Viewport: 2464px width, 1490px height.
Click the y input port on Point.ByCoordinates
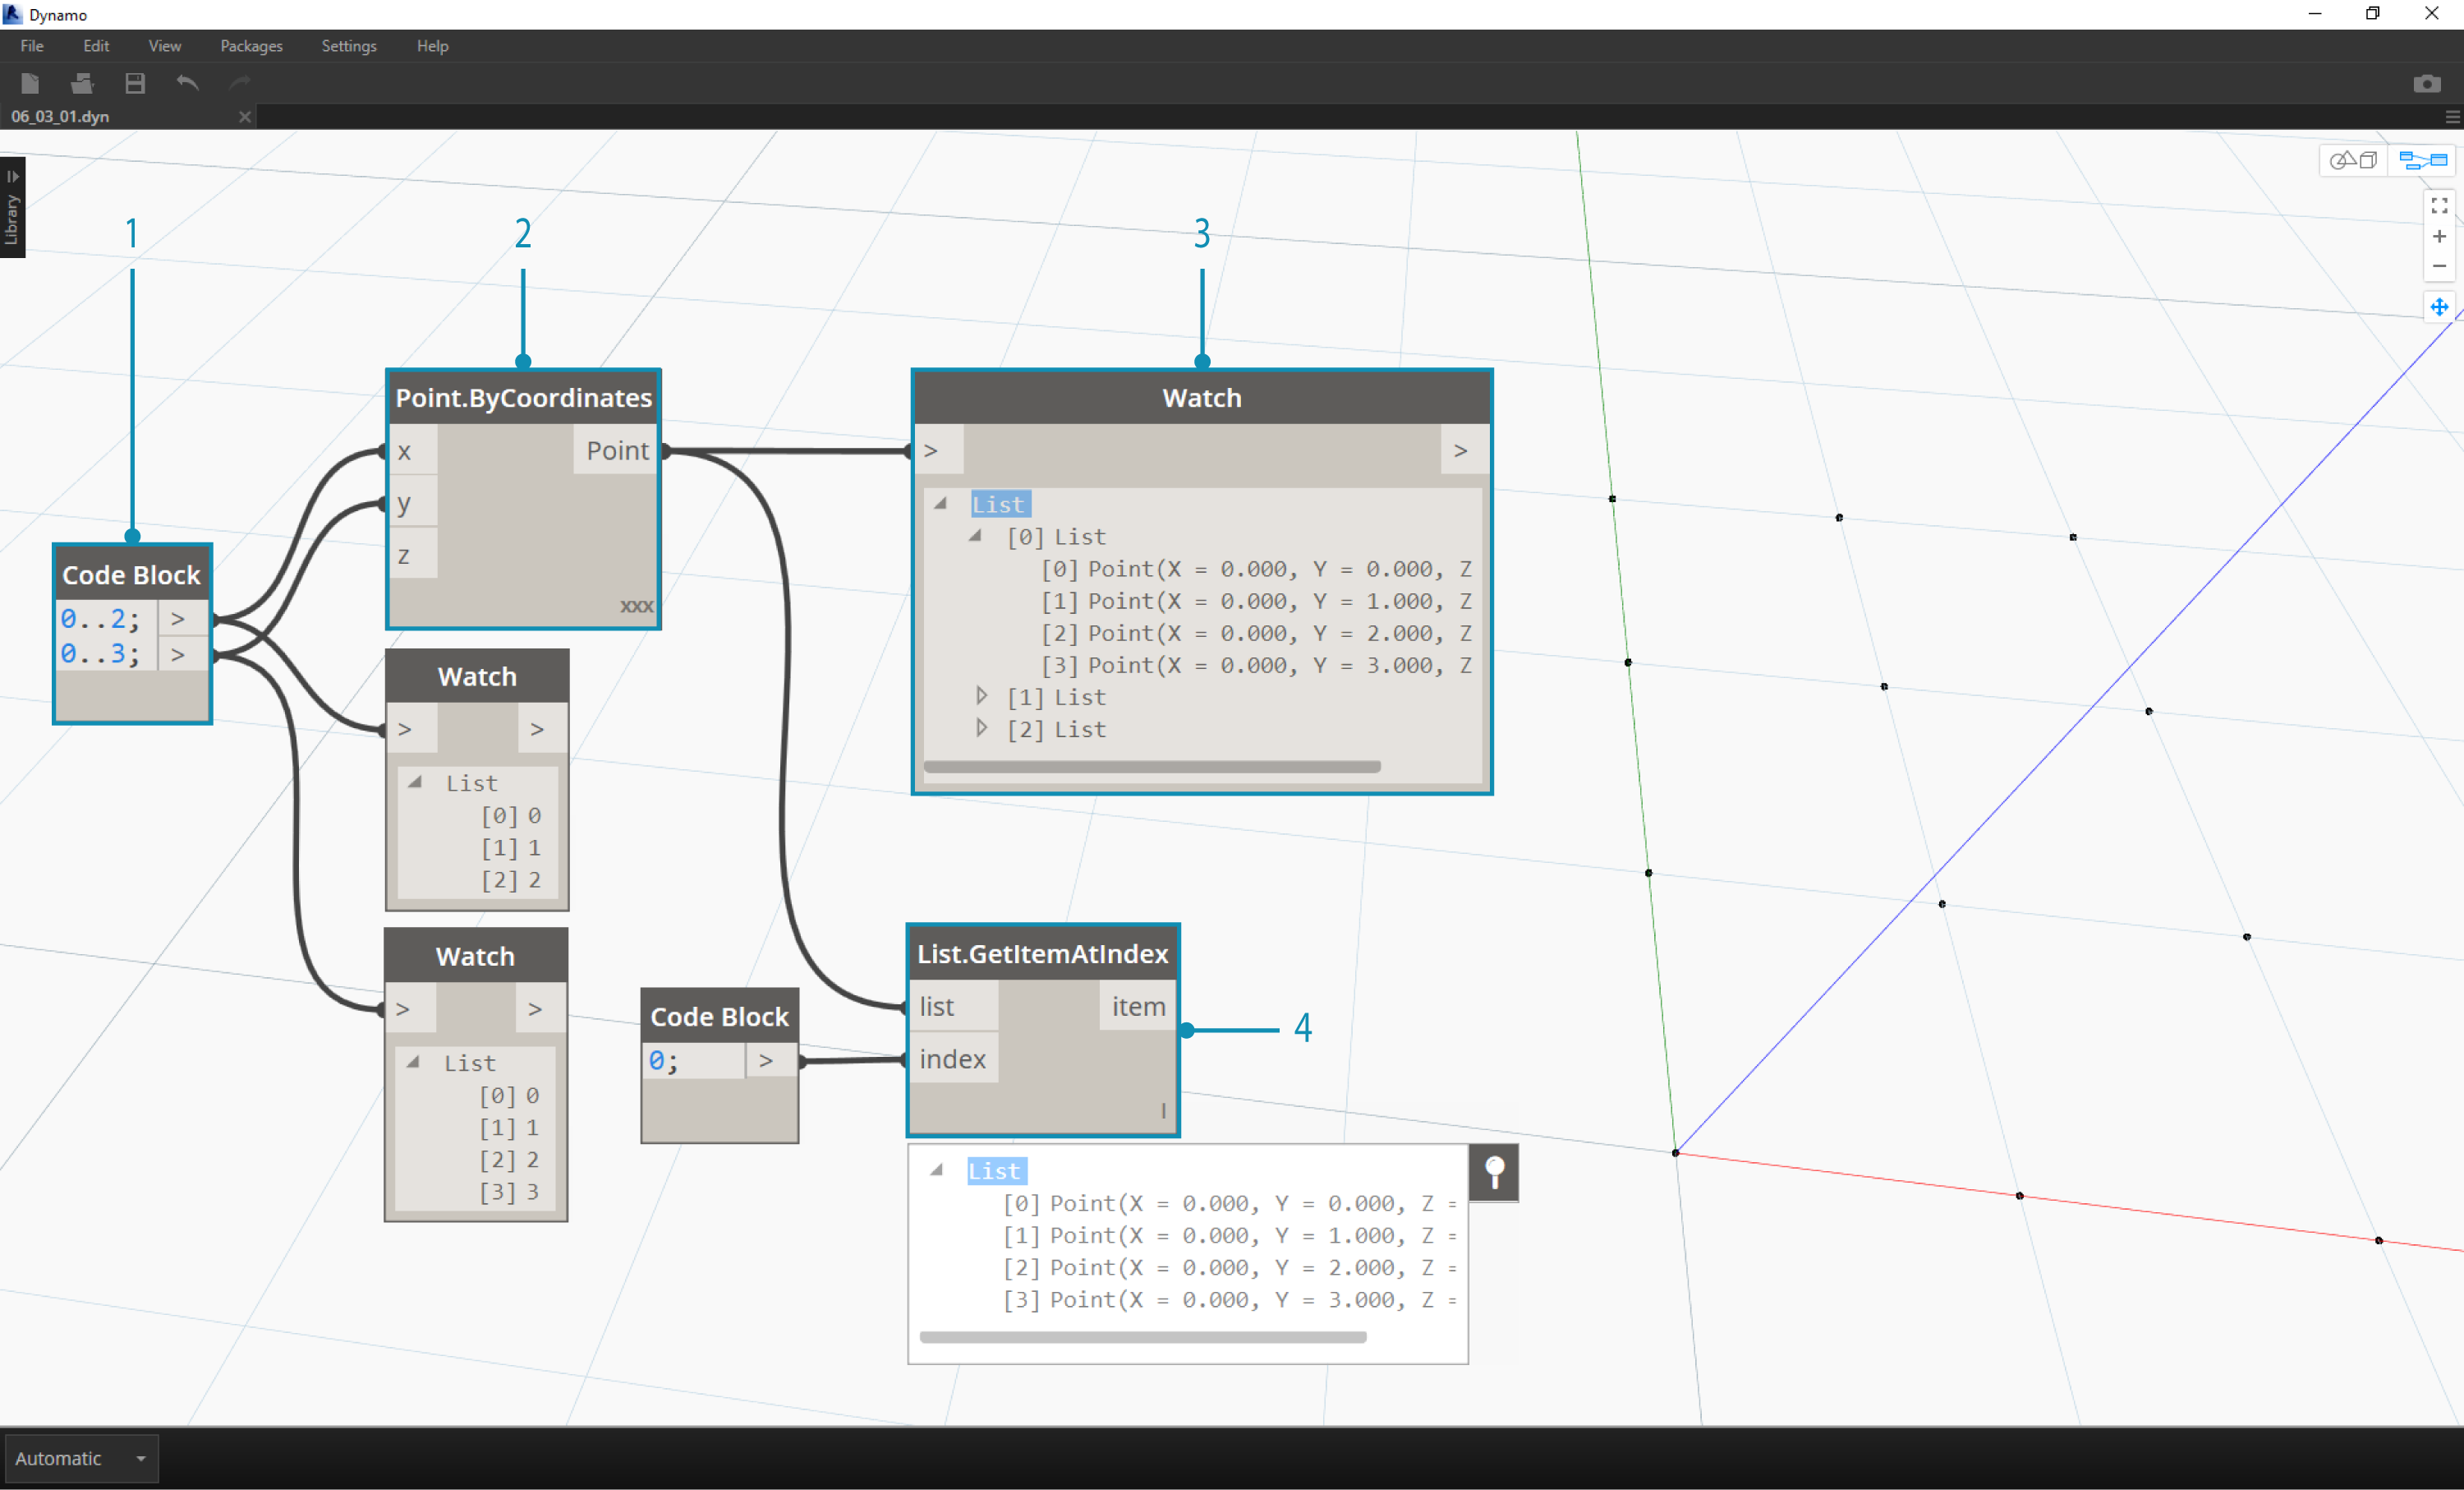pos(413,503)
